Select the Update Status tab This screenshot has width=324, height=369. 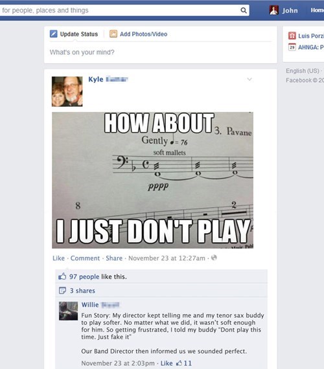[x=74, y=34]
